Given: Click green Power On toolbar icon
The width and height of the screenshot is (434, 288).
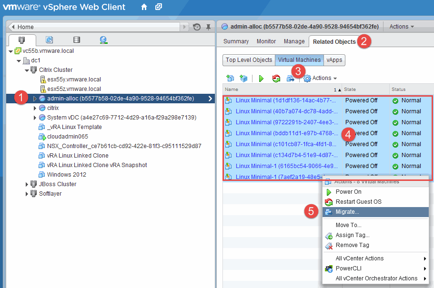Looking at the screenshot, I should [261, 79].
